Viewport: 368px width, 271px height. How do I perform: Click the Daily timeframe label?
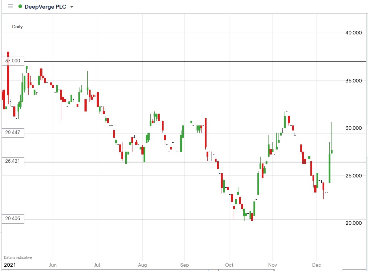pos(18,27)
